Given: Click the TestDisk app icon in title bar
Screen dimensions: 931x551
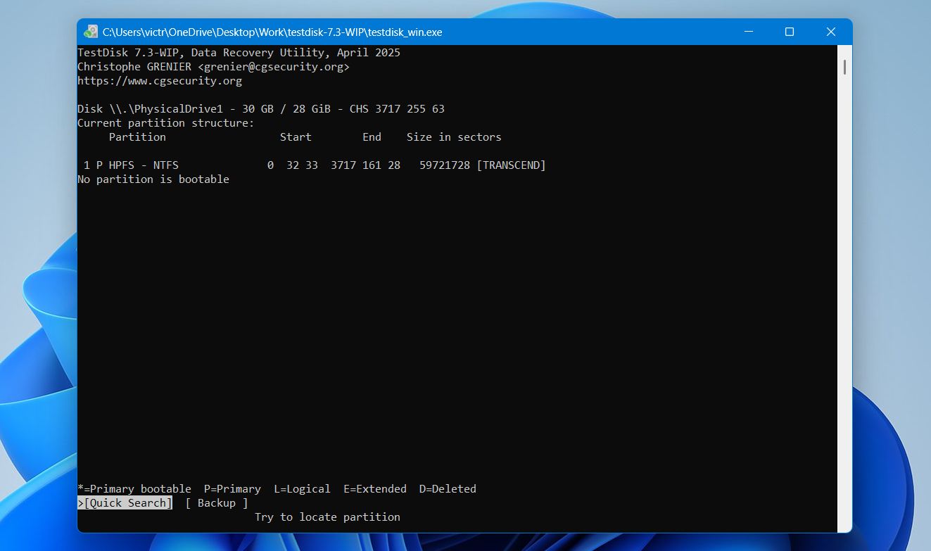Looking at the screenshot, I should pyautogui.click(x=91, y=32).
